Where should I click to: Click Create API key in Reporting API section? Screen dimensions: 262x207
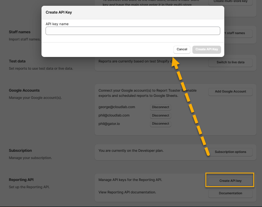230,181
